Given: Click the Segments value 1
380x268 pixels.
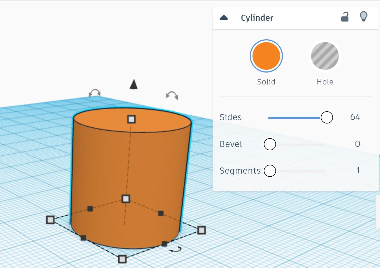Looking at the screenshot, I should (x=358, y=171).
